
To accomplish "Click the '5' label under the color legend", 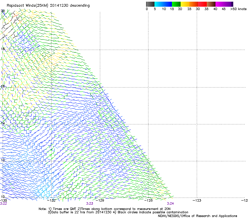I will click(x=155, y=9).
